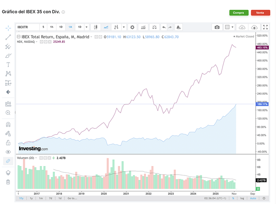
Task: Take a chart snapshot with camera icon
Action: 217,27
